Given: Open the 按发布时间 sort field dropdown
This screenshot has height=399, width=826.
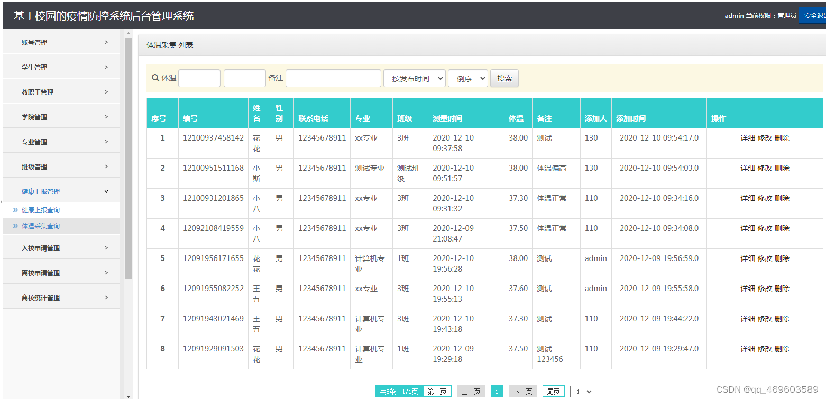Looking at the screenshot, I should (x=415, y=78).
